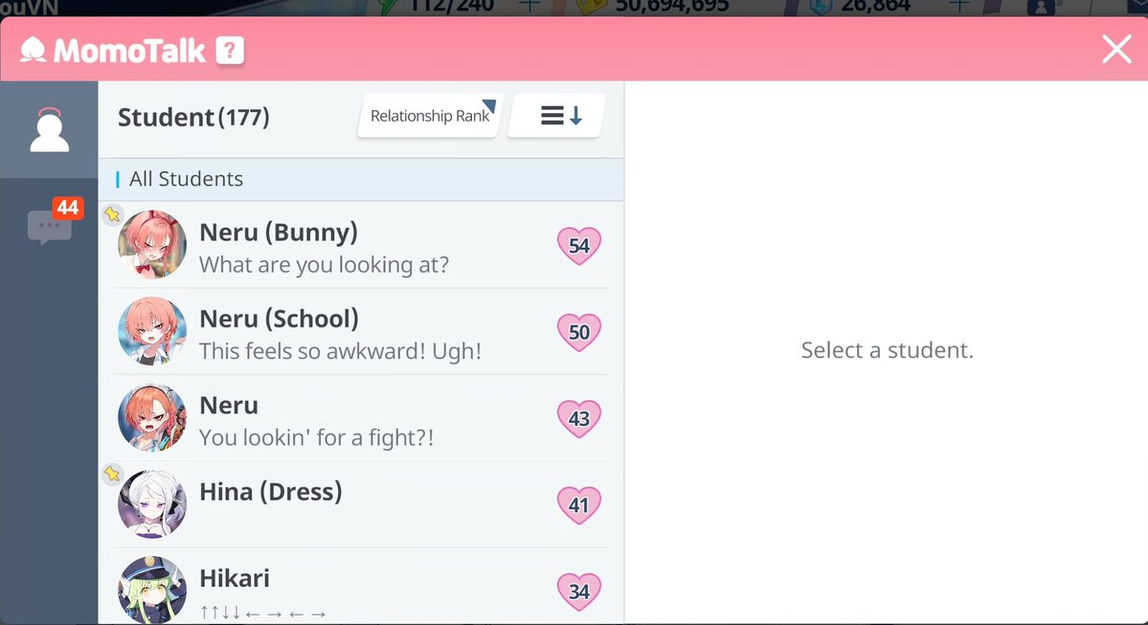Toggle favorite star on Hina (Dress)
This screenshot has width=1148, height=625.
click(112, 474)
